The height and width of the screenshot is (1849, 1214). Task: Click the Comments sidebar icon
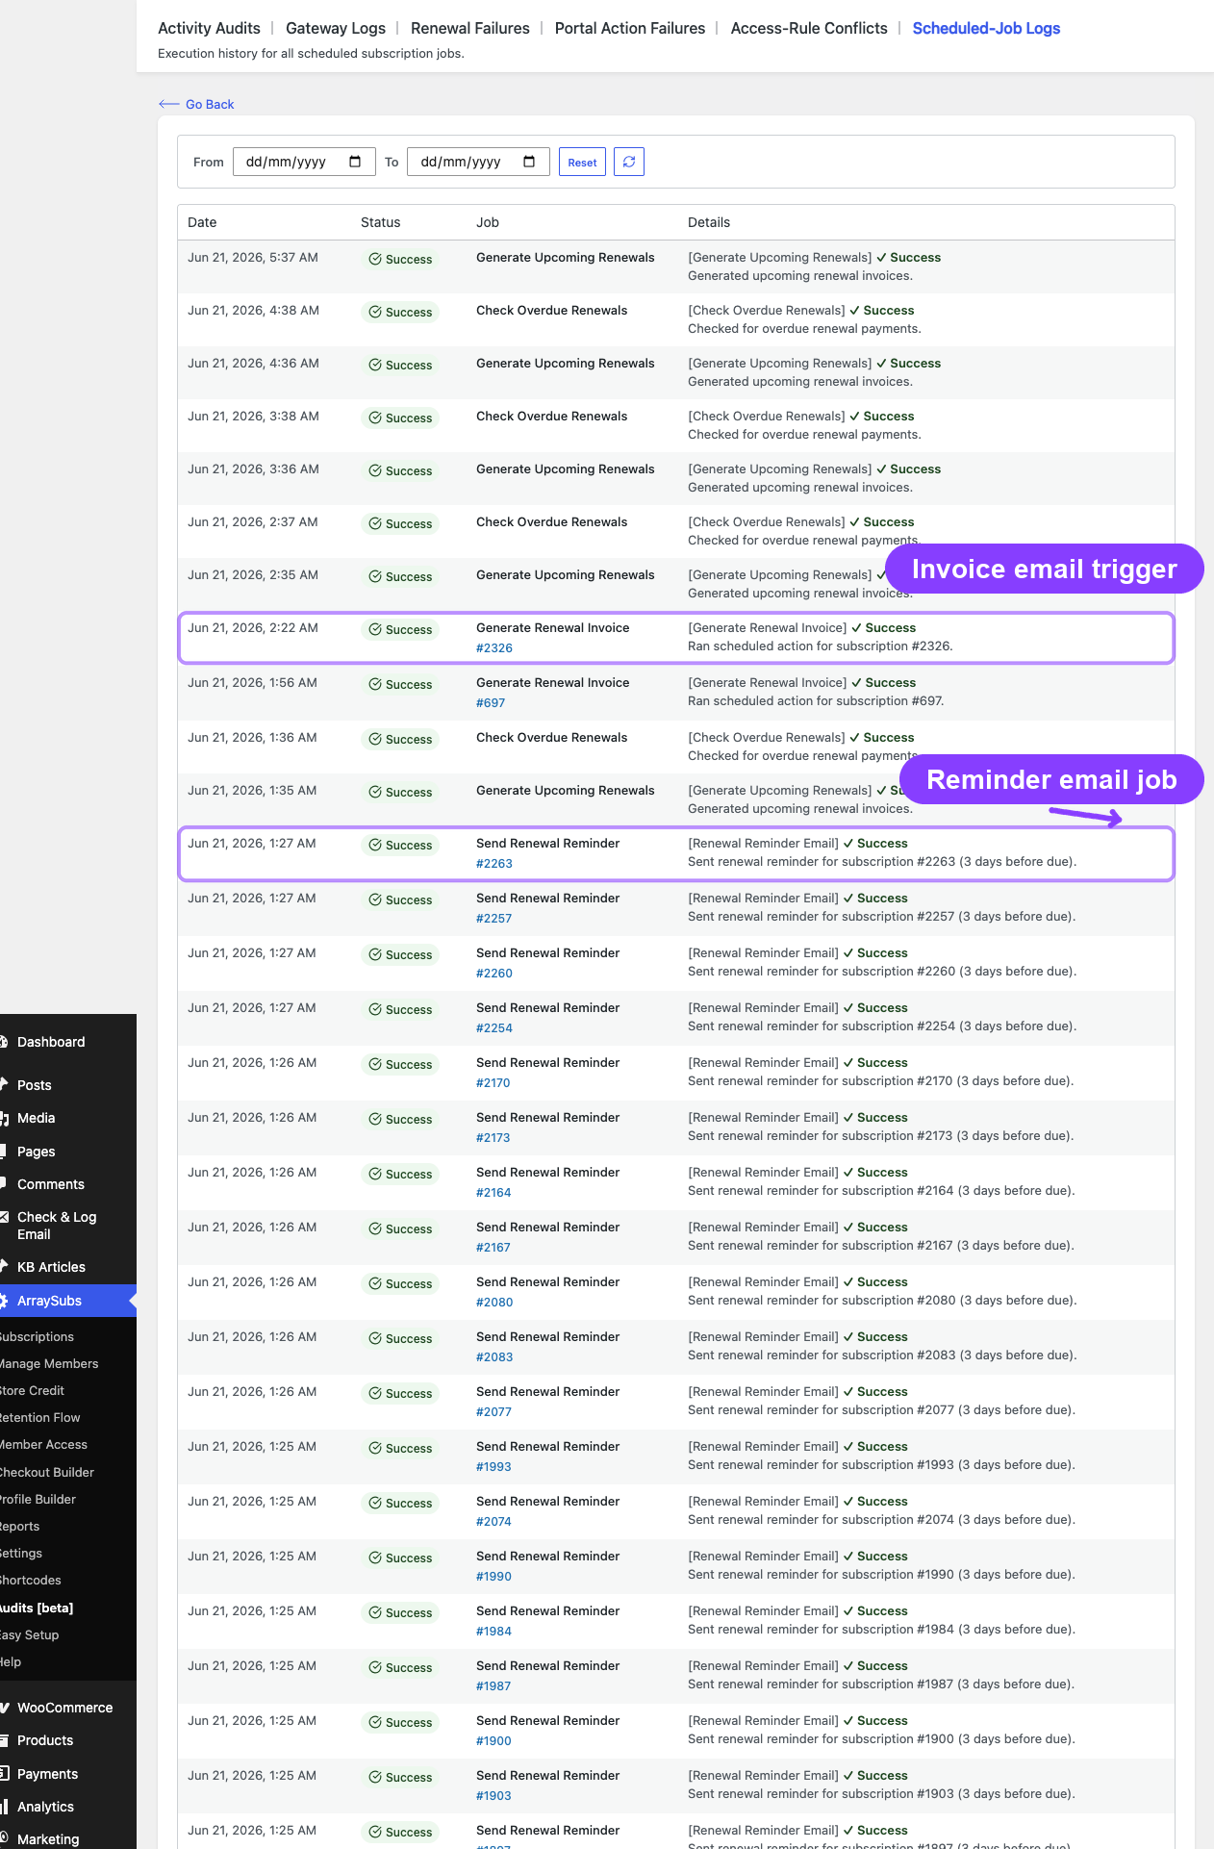pyautogui.click(x=4, y=1184)
